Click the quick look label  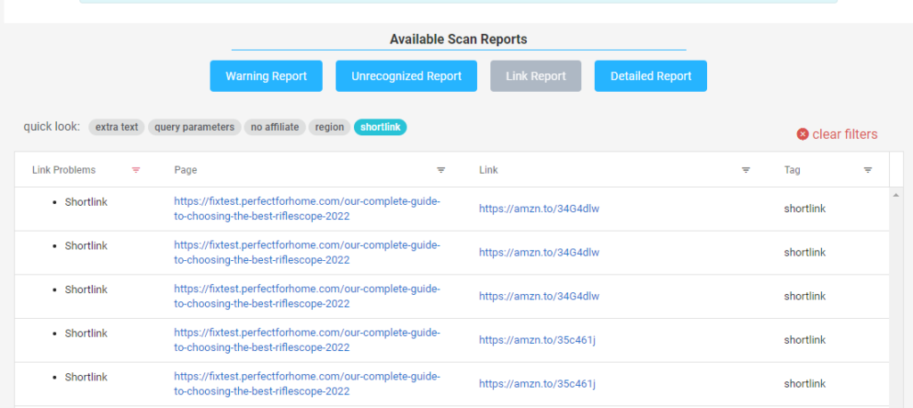coord(52,126)
